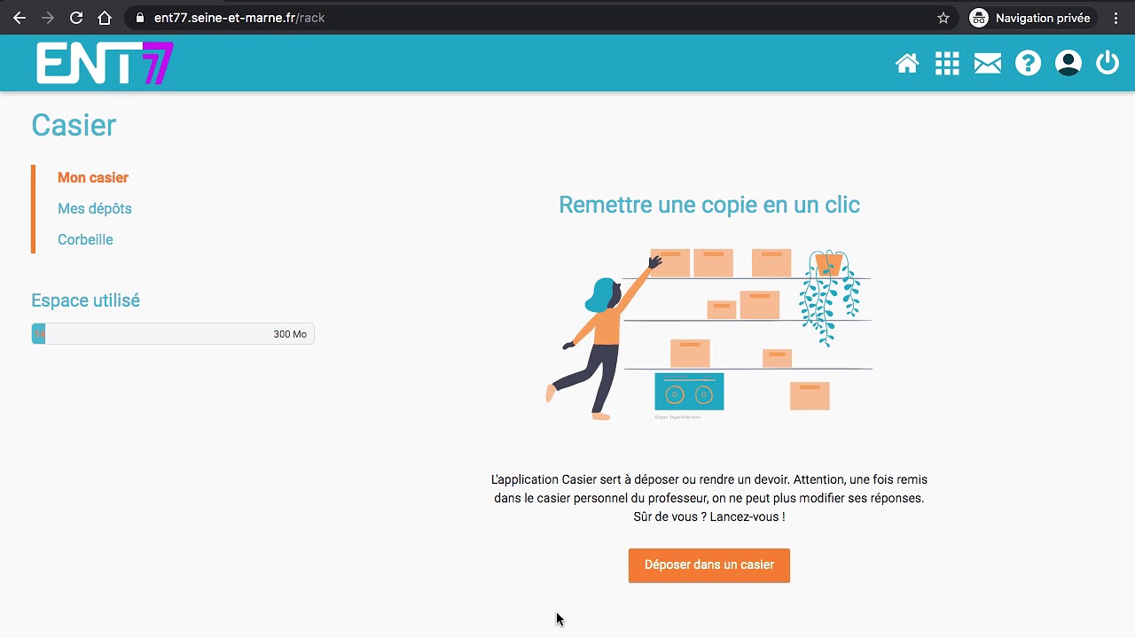Open Mes dépôts section
The image size is (1135, 638).
(95, 209)
